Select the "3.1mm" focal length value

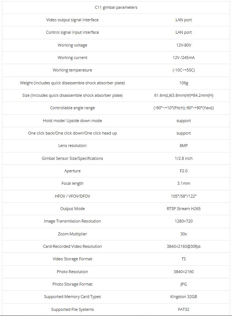point(184,183)
